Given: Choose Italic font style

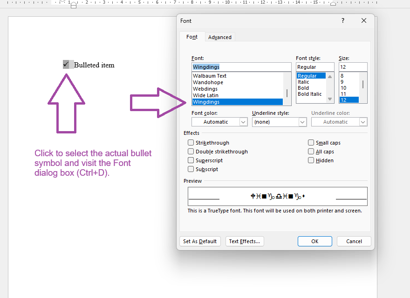Looking at the screenshot, I should pyautogui.click(x=311, y=82).
